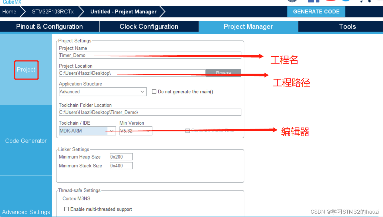
Task: Select the Project side section
Action: [26, 70]
